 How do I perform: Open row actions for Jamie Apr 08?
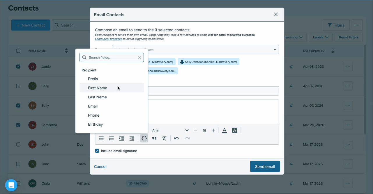[348, 67]
